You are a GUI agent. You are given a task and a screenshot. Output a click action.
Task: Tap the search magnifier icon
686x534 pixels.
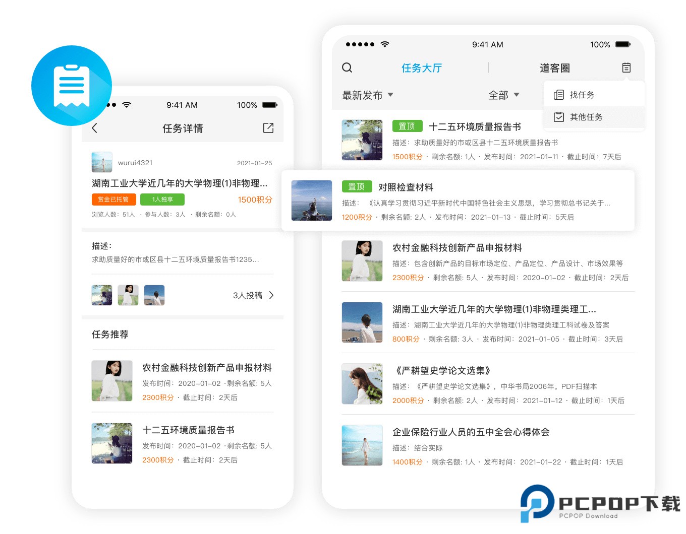347,68
